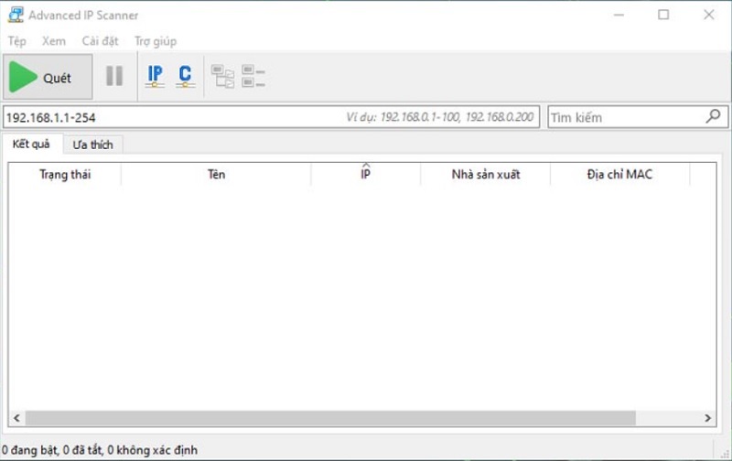
Task: Click the green Quét scan button
Action: (48, 77)
